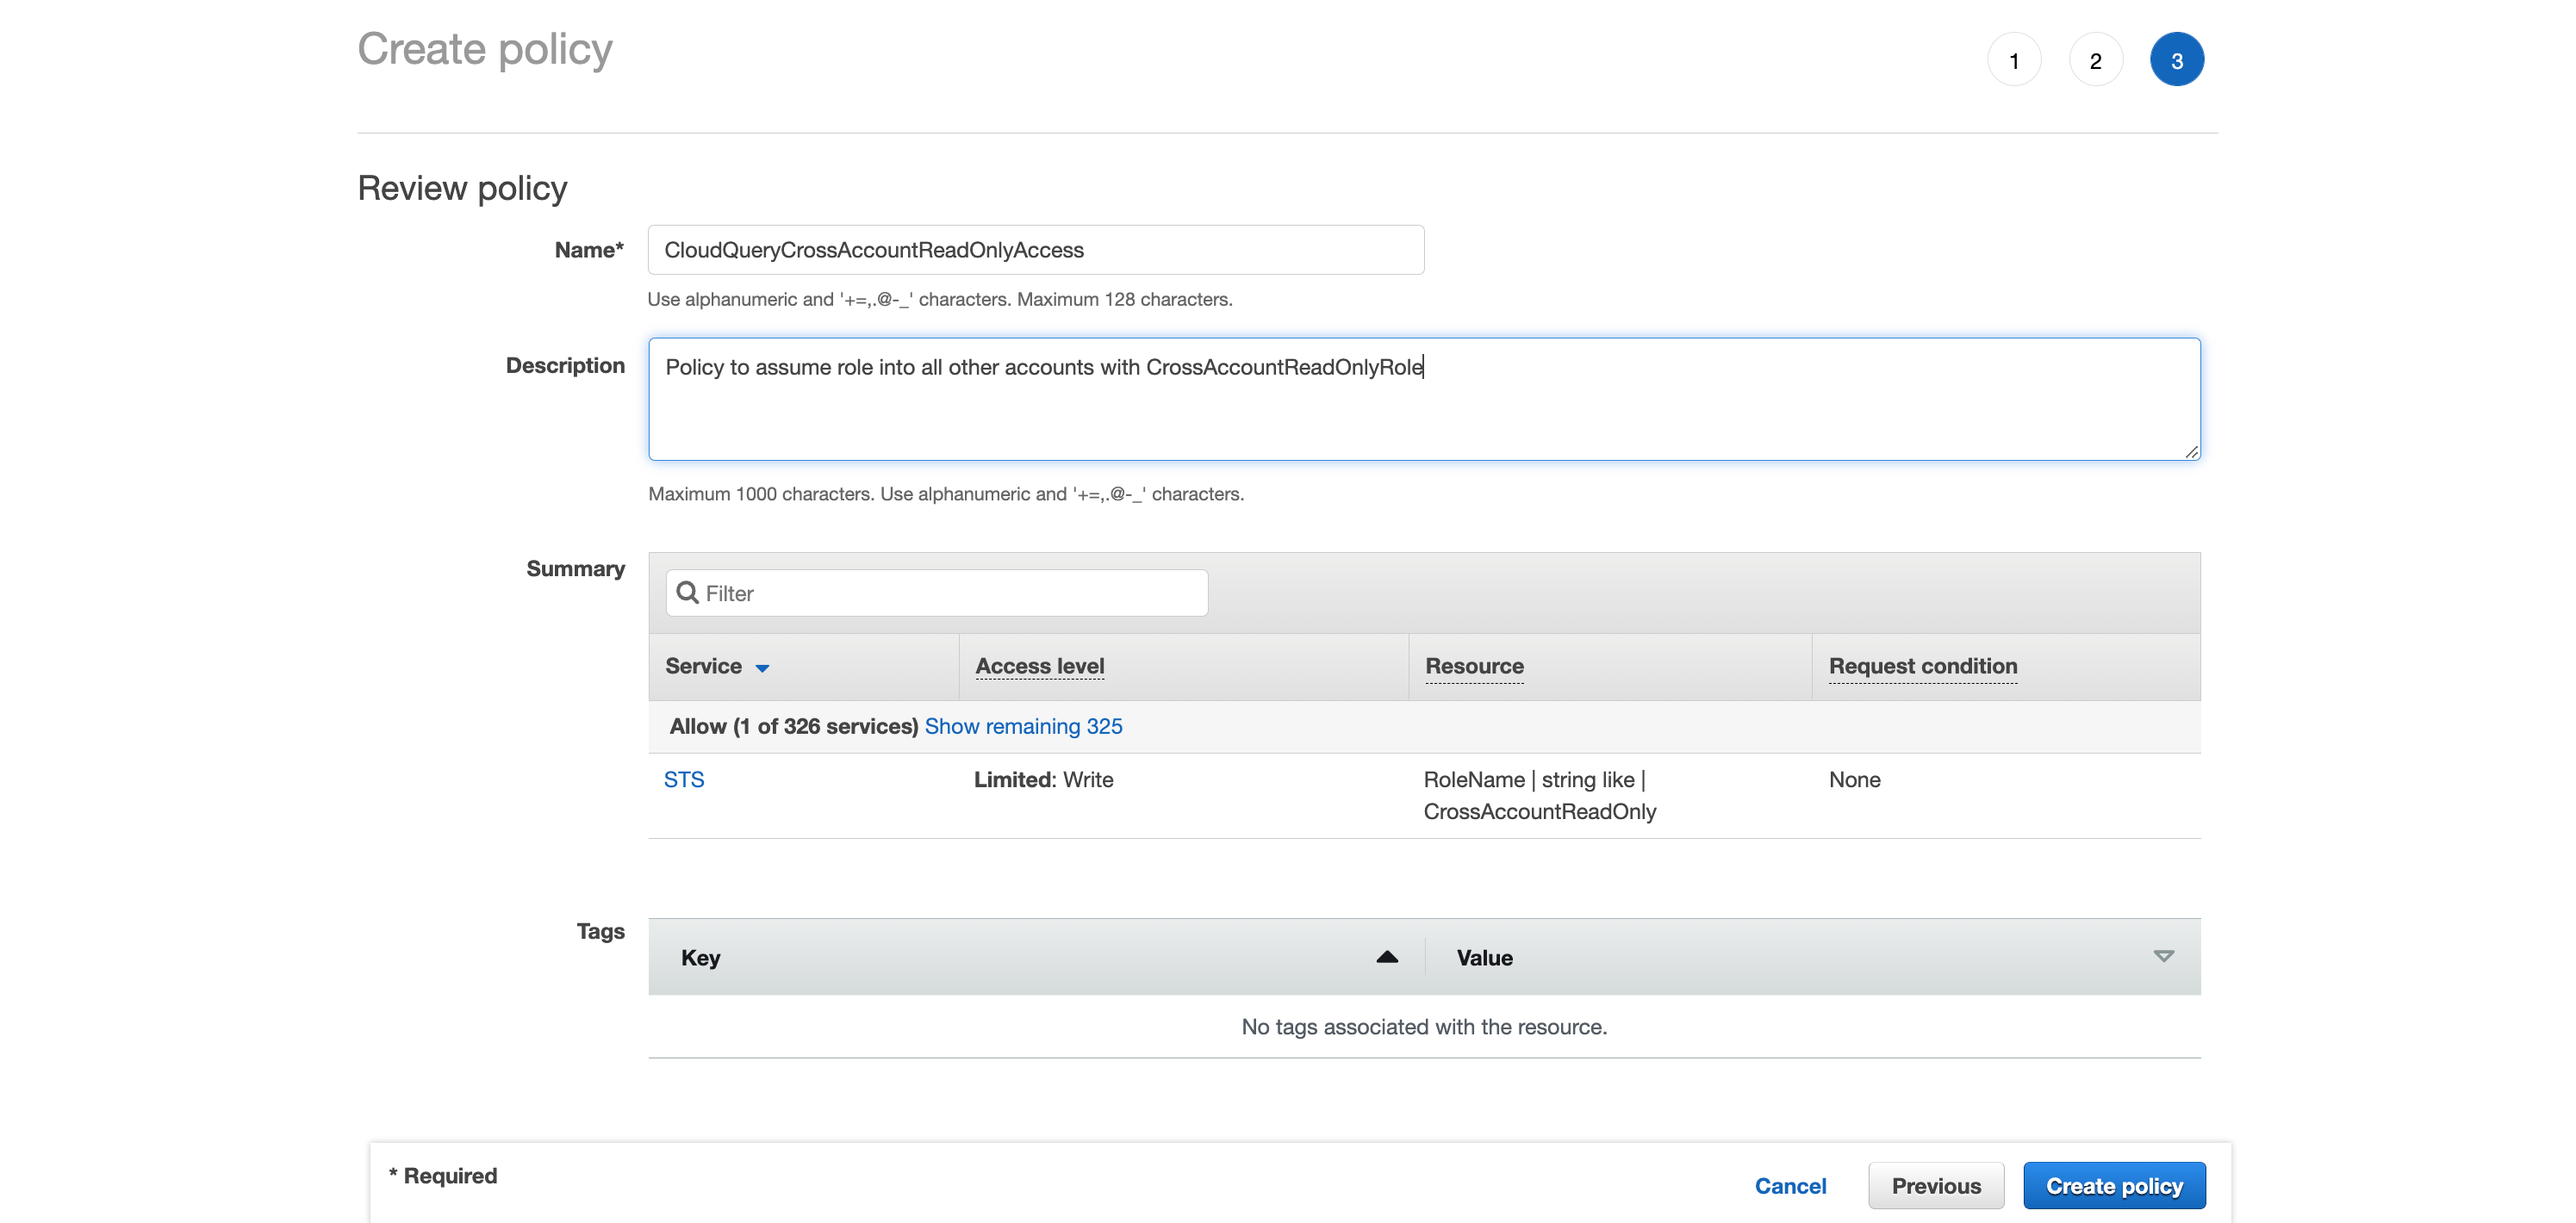
Task: Select wizard step 3 circle
Action: click(2176, 60)
